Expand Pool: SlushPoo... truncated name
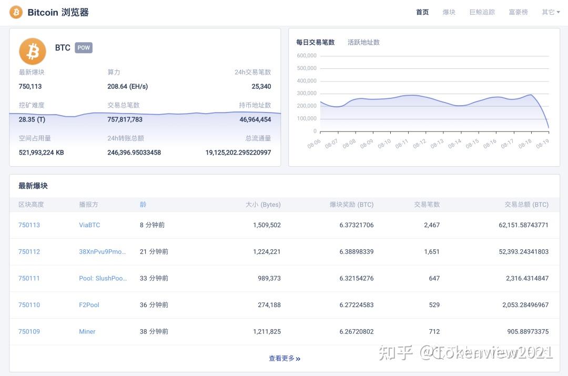This screenshot has height=376, width=568. coord(103,278)
